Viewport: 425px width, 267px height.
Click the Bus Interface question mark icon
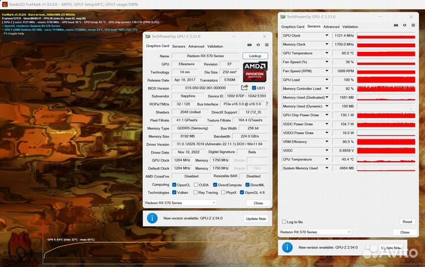(267, 104)
